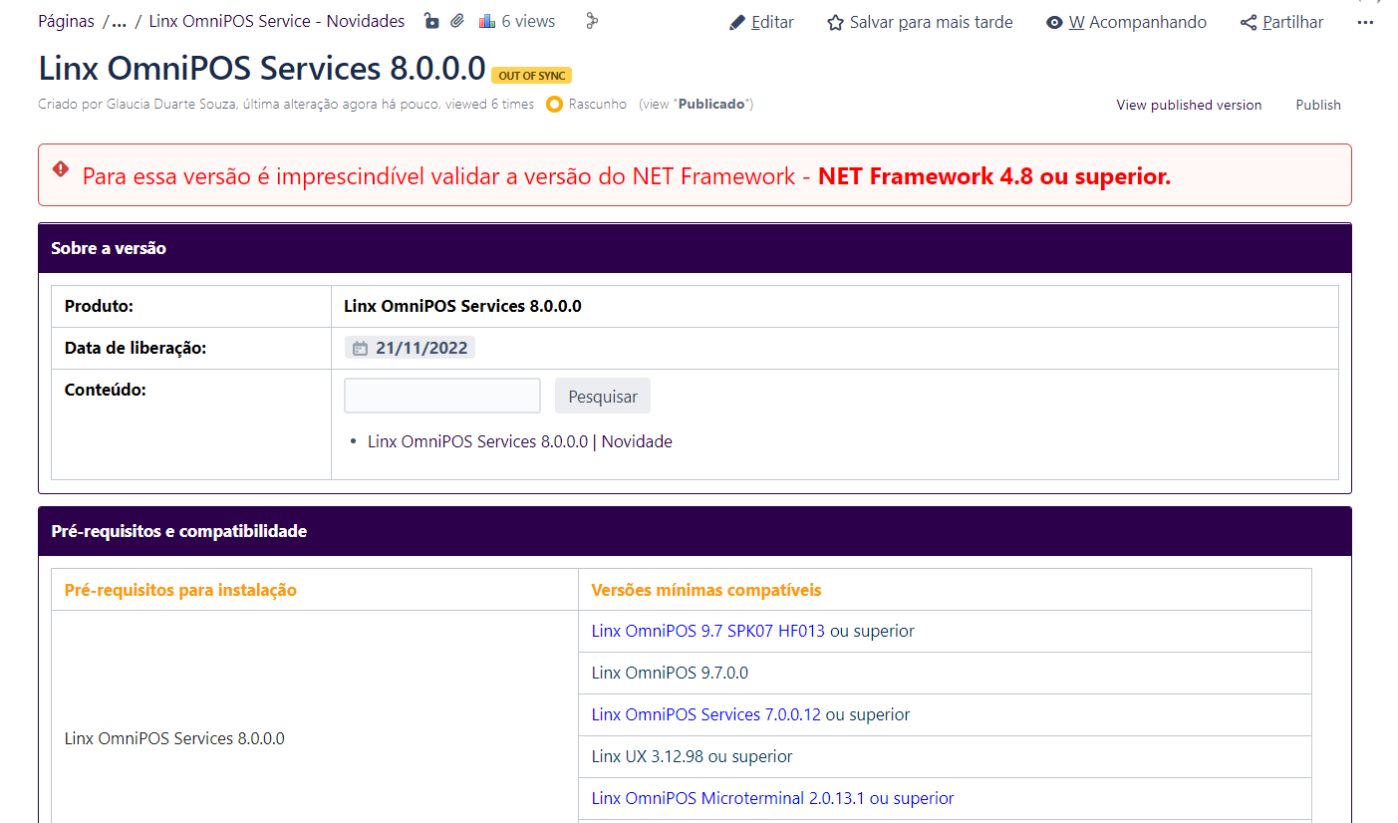Click the Salvar para mais tarde star
The width and height of the screenshot is (1398, 823).
pos(835,22)
